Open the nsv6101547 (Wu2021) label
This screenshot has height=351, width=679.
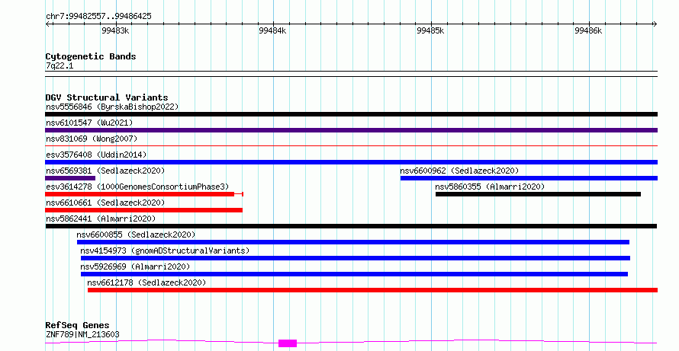tap(89, 123)
